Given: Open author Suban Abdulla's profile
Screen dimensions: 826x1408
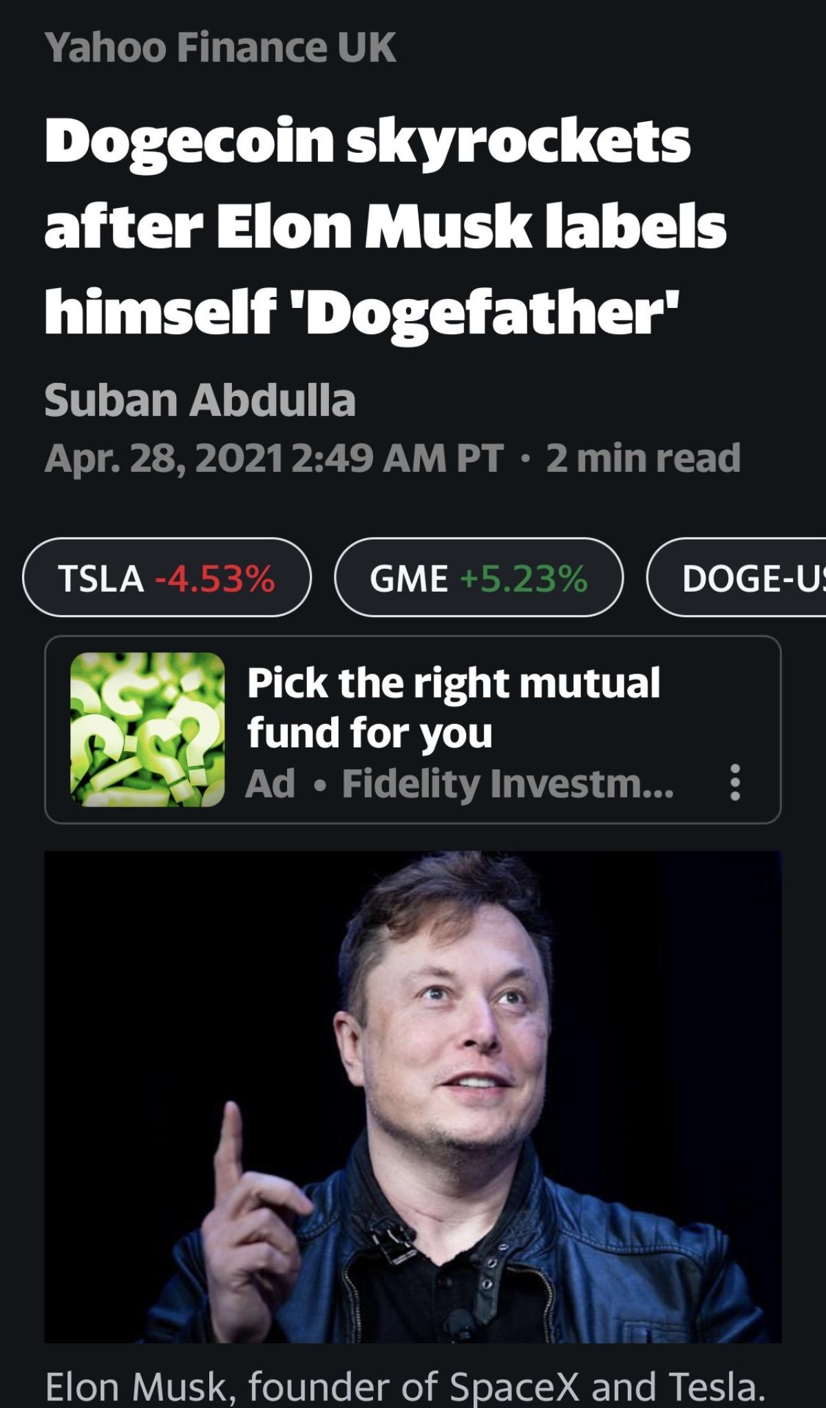Looking at the screenshot, I should [x=200, y=400].
